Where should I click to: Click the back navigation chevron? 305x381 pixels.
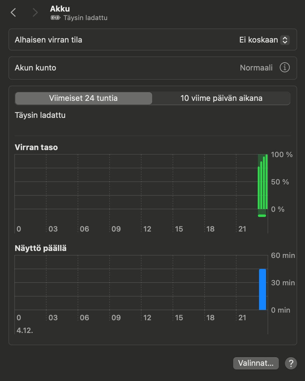13,13
